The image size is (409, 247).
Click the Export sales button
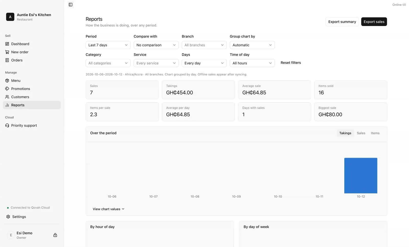point(374,22)
